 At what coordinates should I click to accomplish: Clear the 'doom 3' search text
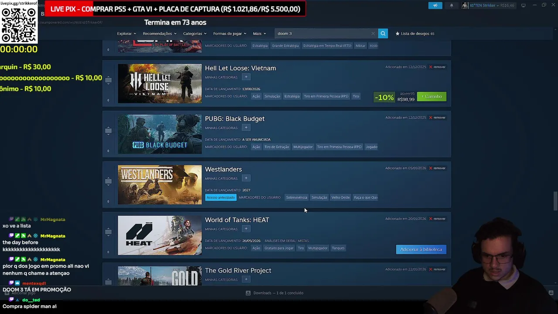click(373, 34)
